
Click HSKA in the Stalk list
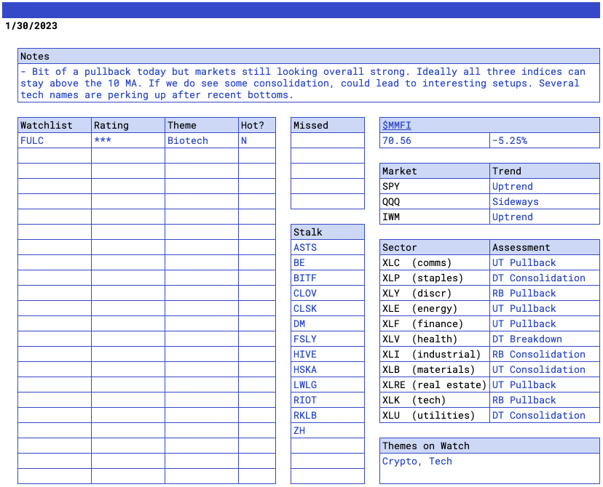coord(328,369)
